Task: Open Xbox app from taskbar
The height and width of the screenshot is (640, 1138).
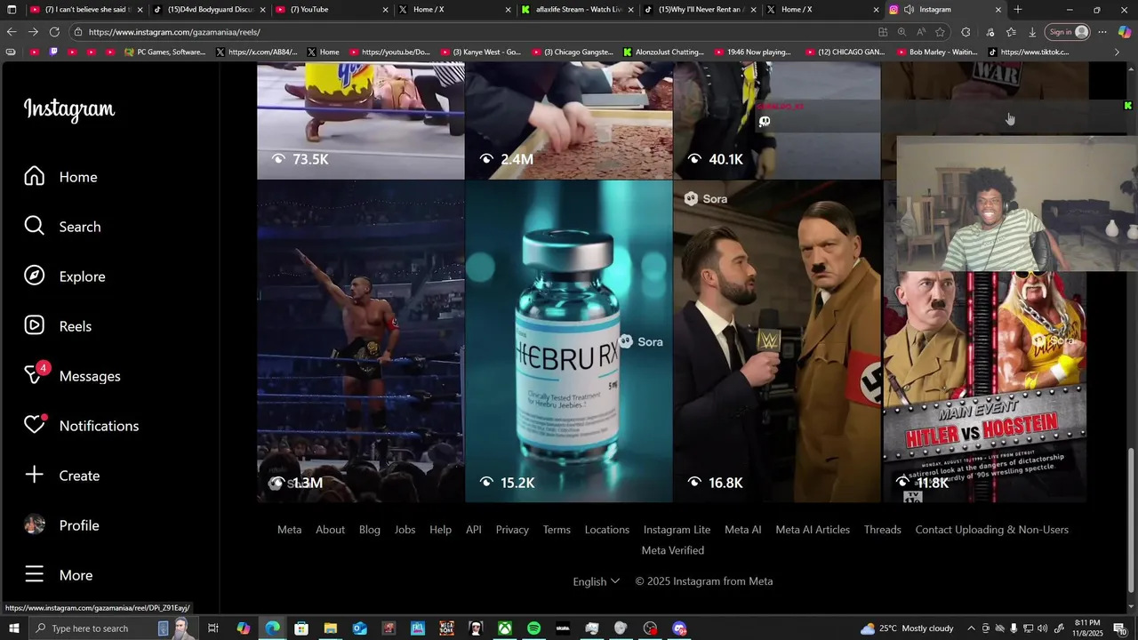Action: 504,628
